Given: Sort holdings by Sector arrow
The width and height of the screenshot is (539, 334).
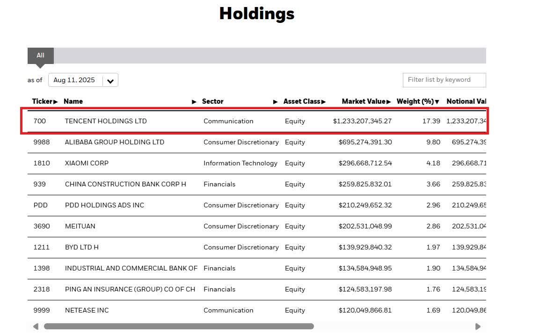Looking at the screenshot, I should point(276,102).
